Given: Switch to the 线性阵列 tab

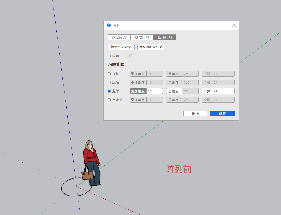Looking at the screenshot, I should [x=142, y=37].
